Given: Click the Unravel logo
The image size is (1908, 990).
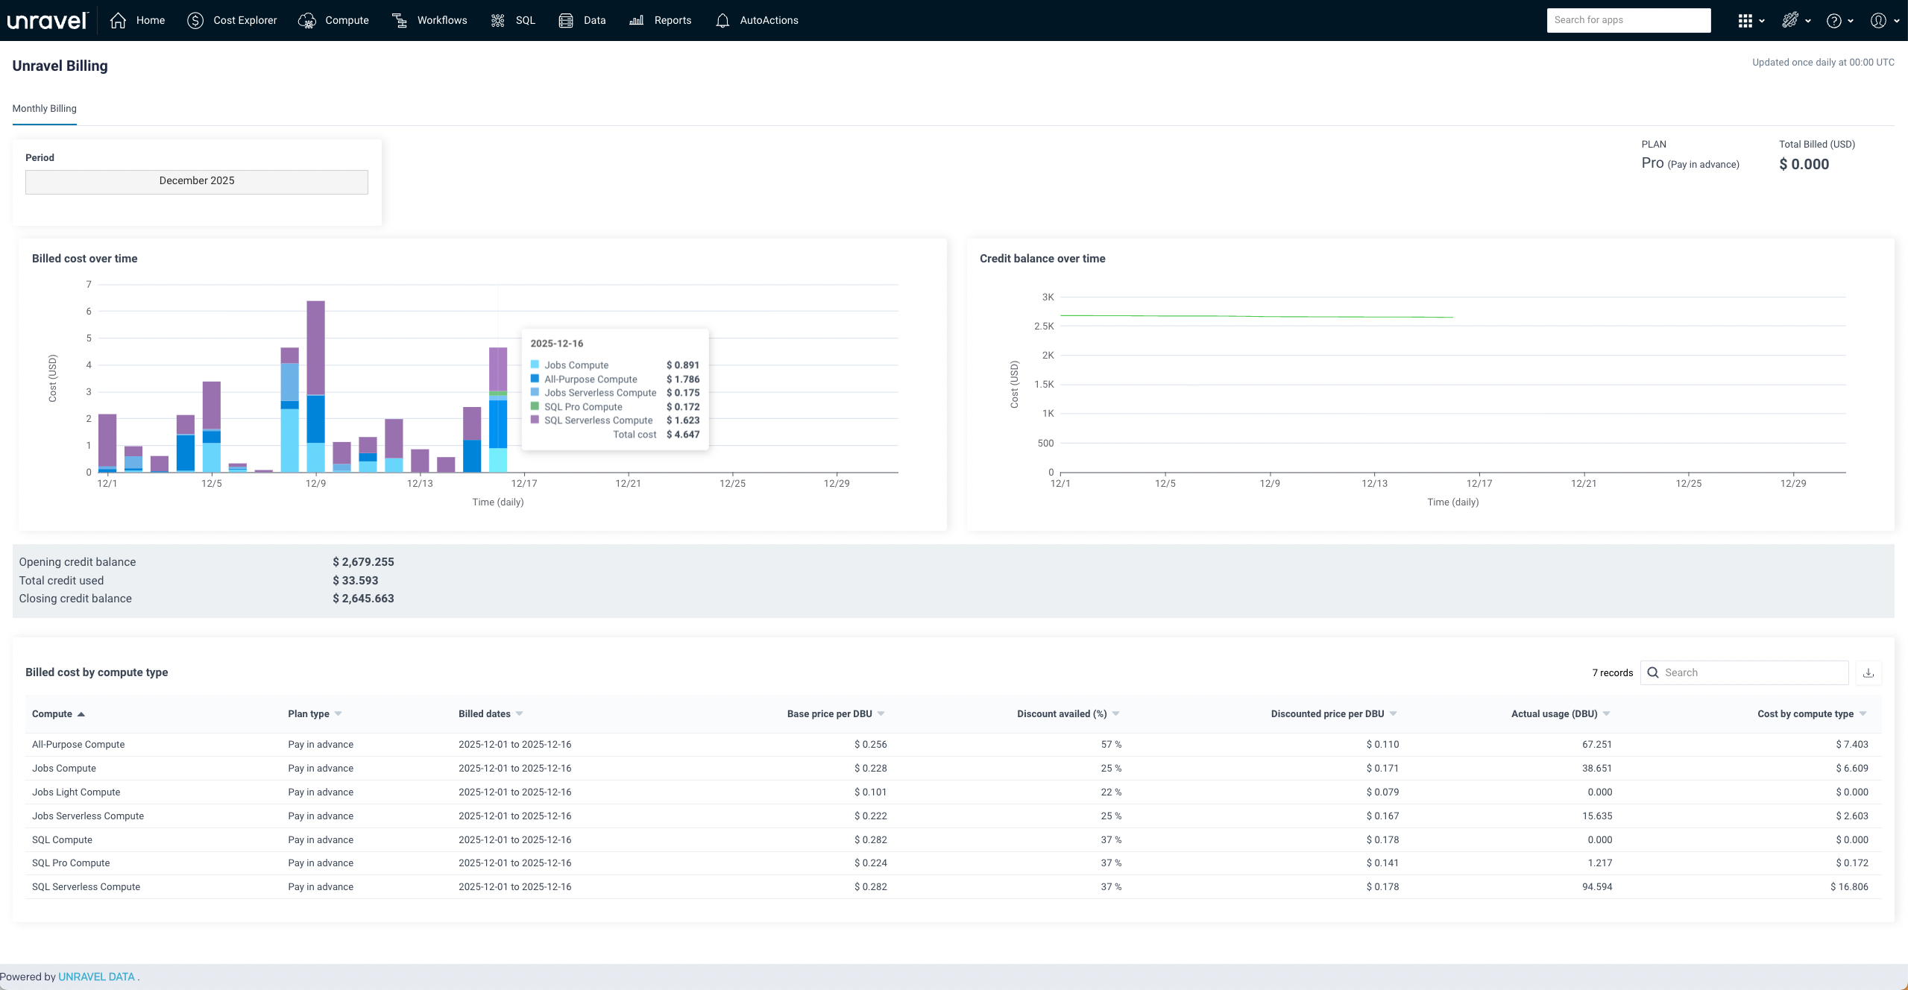Looking at the screenshot, I should [x=47, y=20].
